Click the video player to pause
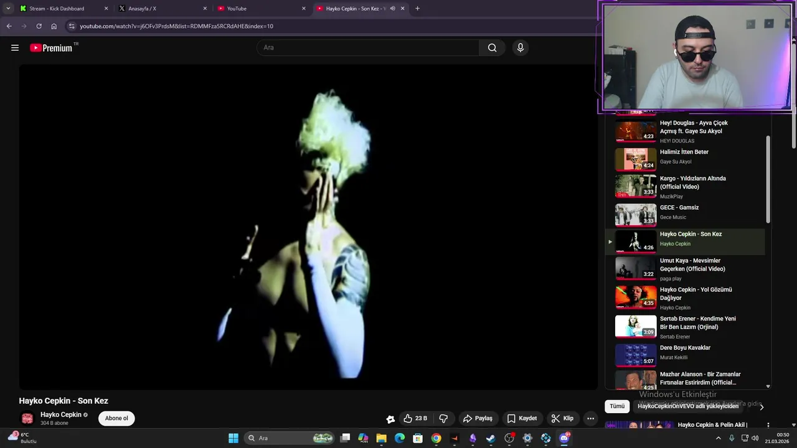Screen dimensions: 797x448 point(308,227)
